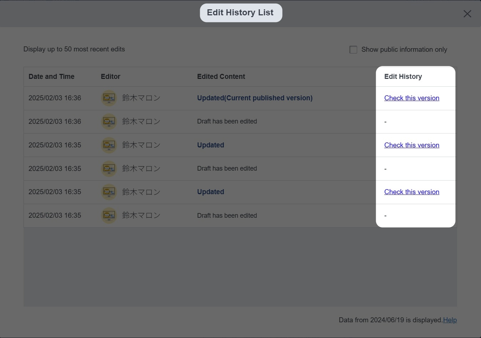Screen dimensions: 481x338
Task: Check the current published version's edit history
Action: click(x=411, y=98)
